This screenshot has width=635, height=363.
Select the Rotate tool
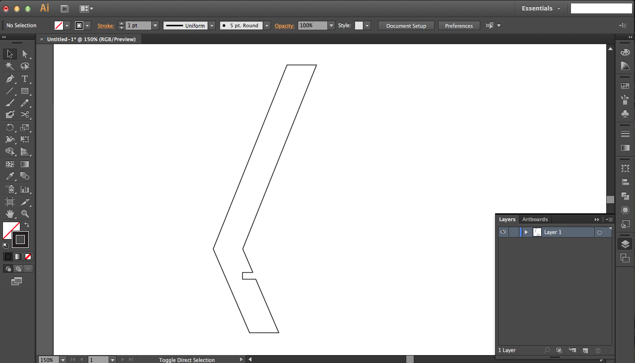click(10, 127)
